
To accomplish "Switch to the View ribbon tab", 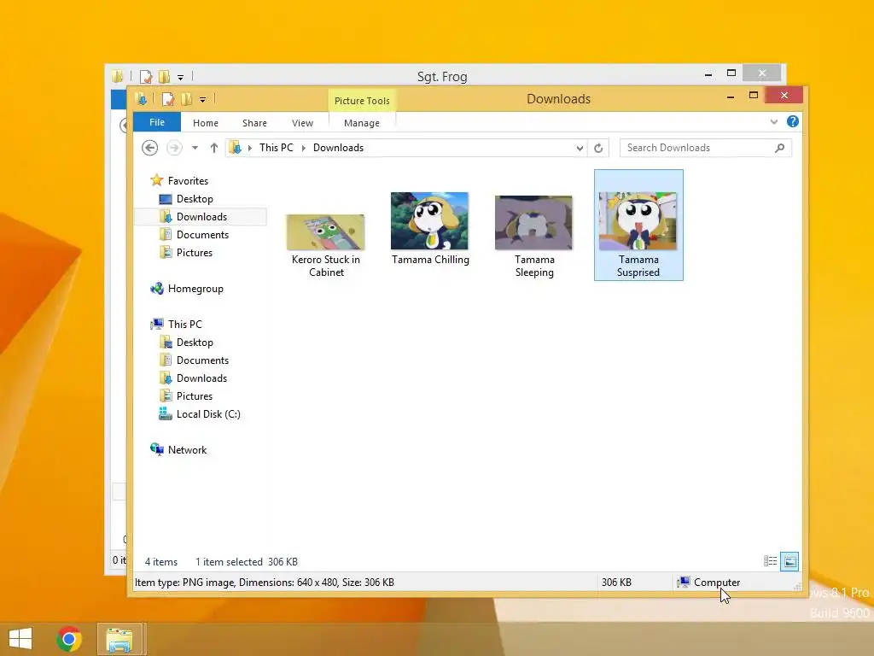I will click(x=302, y=123).
